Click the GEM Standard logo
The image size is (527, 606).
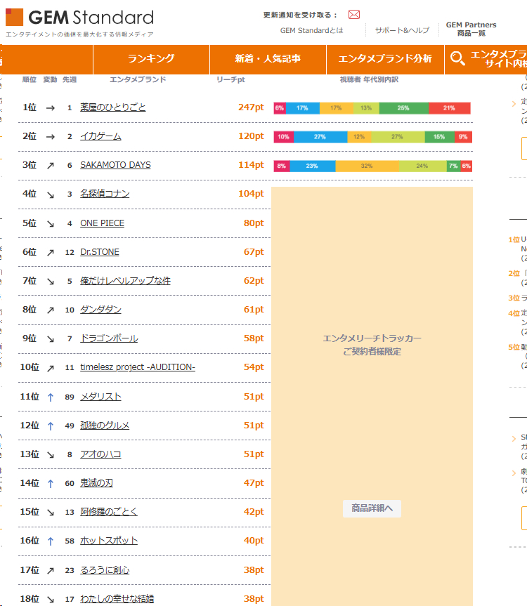tap(79, 18)
